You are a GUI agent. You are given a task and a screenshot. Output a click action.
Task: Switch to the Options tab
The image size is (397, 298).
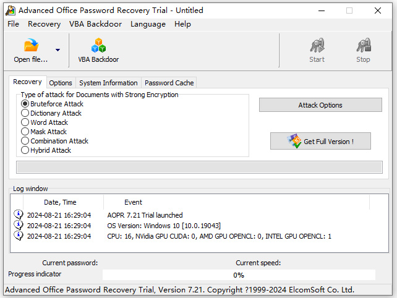click(x=61, y=83)
